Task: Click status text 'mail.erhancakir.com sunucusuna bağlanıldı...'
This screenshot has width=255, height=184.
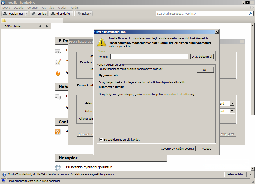Action: pyautogui.click(x=36, y=181)
